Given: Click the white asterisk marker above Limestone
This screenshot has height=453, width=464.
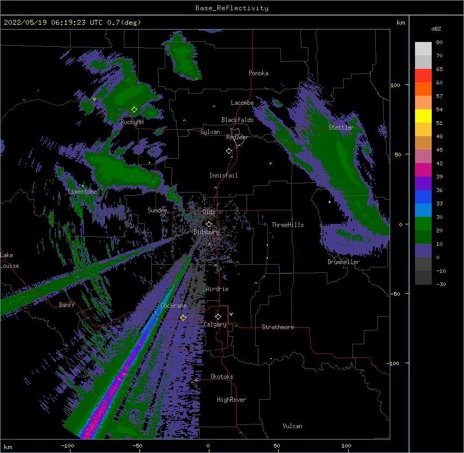Looking at the screenshot, I should 82,186.
